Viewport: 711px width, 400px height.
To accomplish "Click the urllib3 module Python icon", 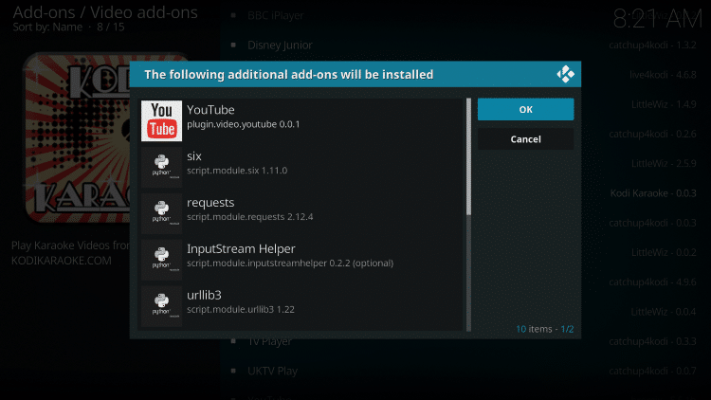I will coord(161,306).
